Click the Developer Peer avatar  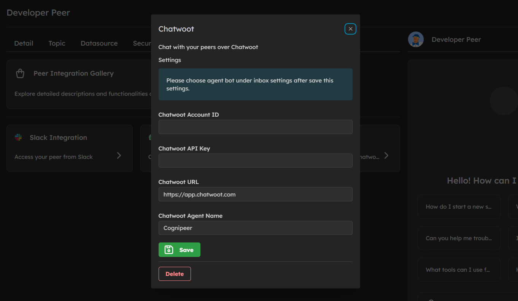[416, 40]
